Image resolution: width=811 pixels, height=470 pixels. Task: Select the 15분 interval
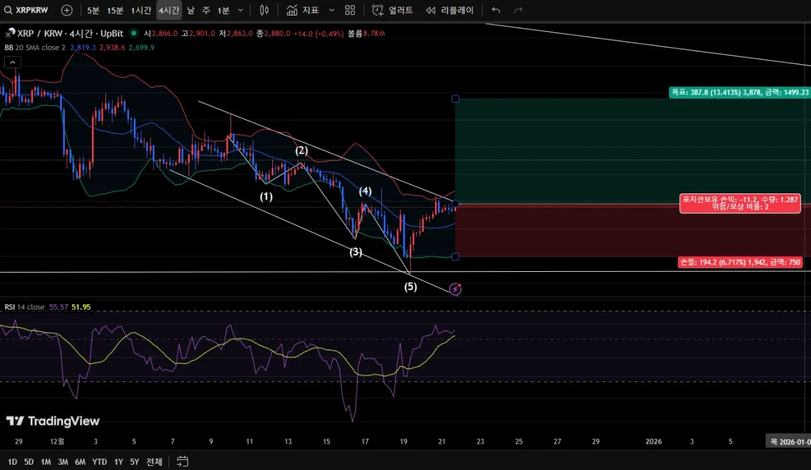click(x=116, y=10)
